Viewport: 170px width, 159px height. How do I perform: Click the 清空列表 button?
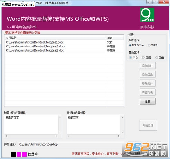(148, 92)
